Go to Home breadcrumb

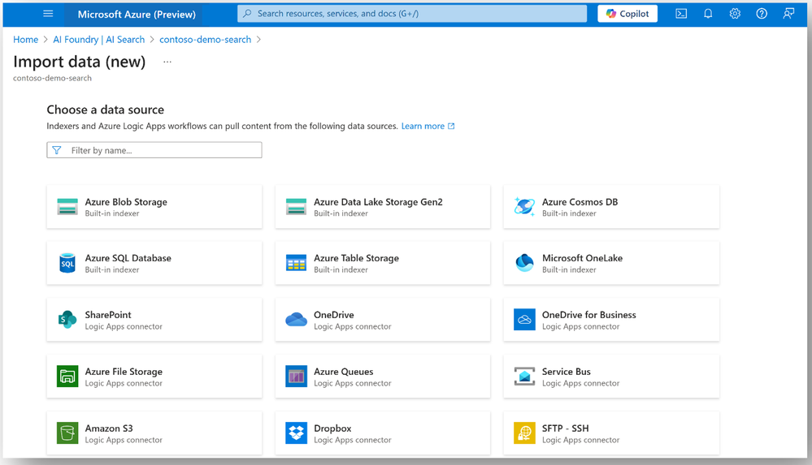[x=25, y=39]
